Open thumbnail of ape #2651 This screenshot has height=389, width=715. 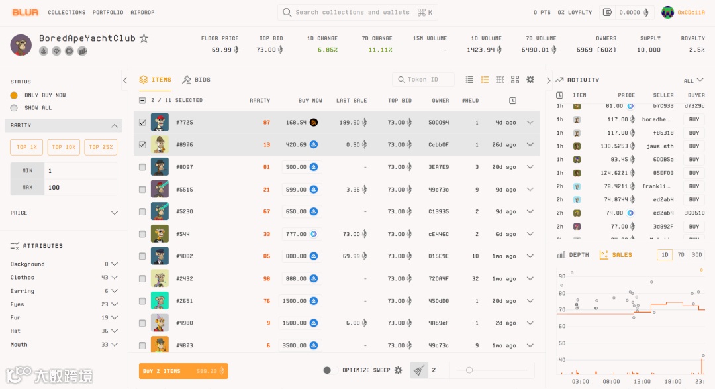(160, 301)
